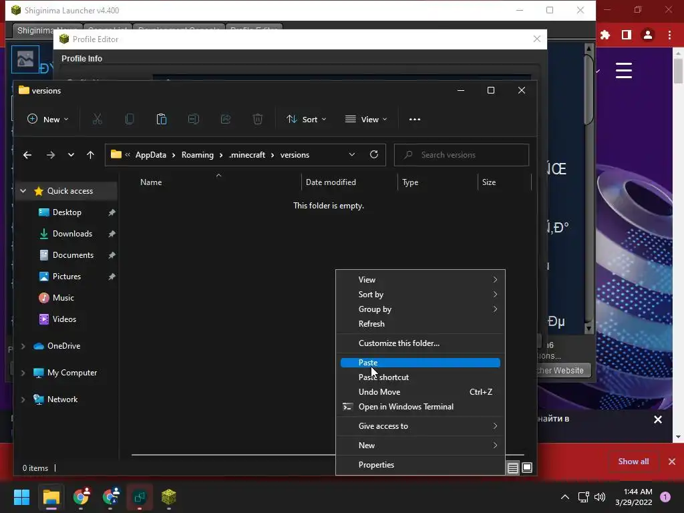
Task: Open Chrome three-dot menu
Action: pos(669,35)
